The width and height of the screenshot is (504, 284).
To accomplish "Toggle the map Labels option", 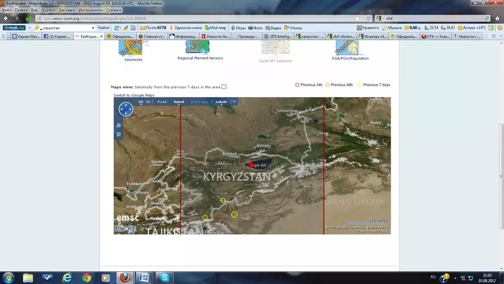I will tap(221, 102).
